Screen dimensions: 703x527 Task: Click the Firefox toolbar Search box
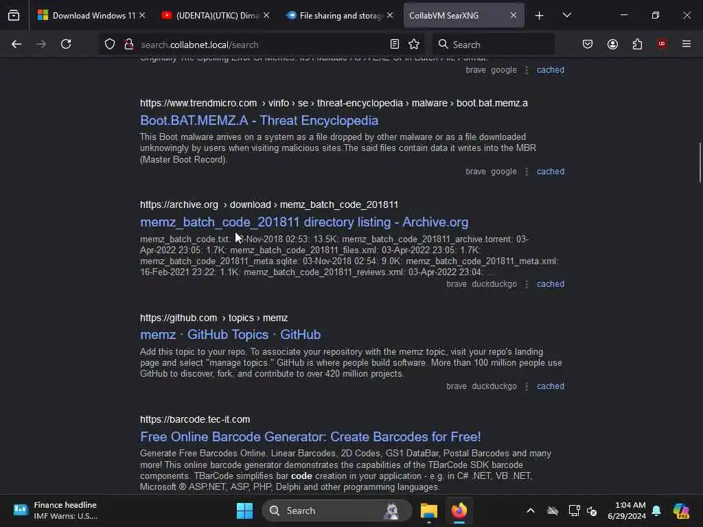(x=493, y=45)
